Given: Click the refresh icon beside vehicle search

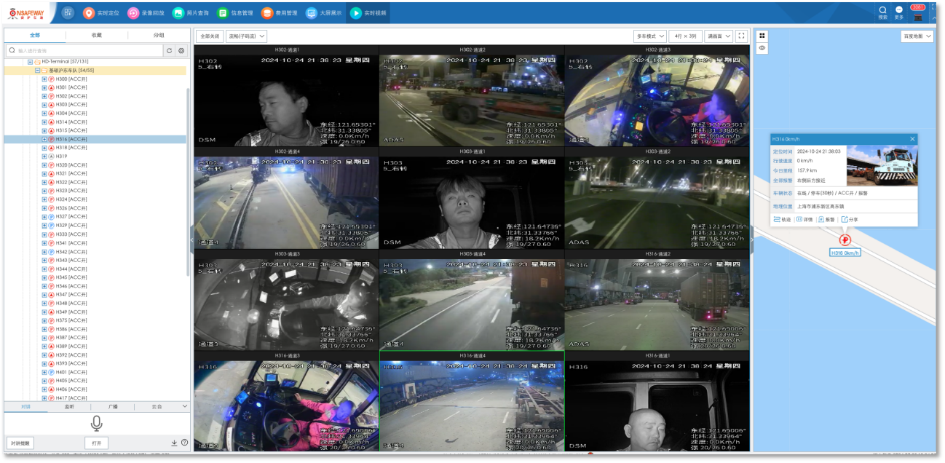Looking at the screenshot, I should click(170, 51).
